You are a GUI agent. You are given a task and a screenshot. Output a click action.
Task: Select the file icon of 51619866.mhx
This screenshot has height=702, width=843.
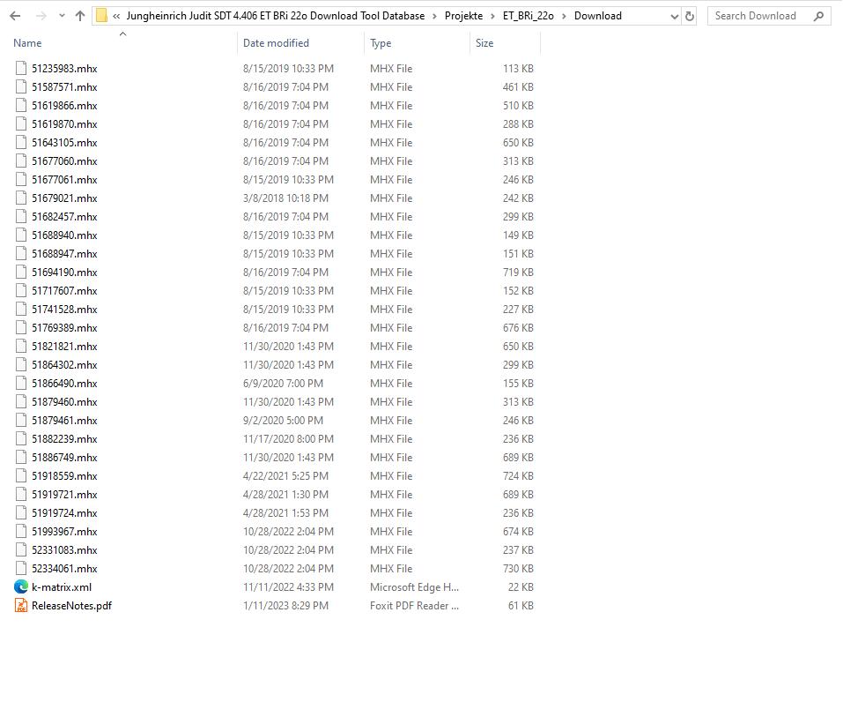point(21,105)
